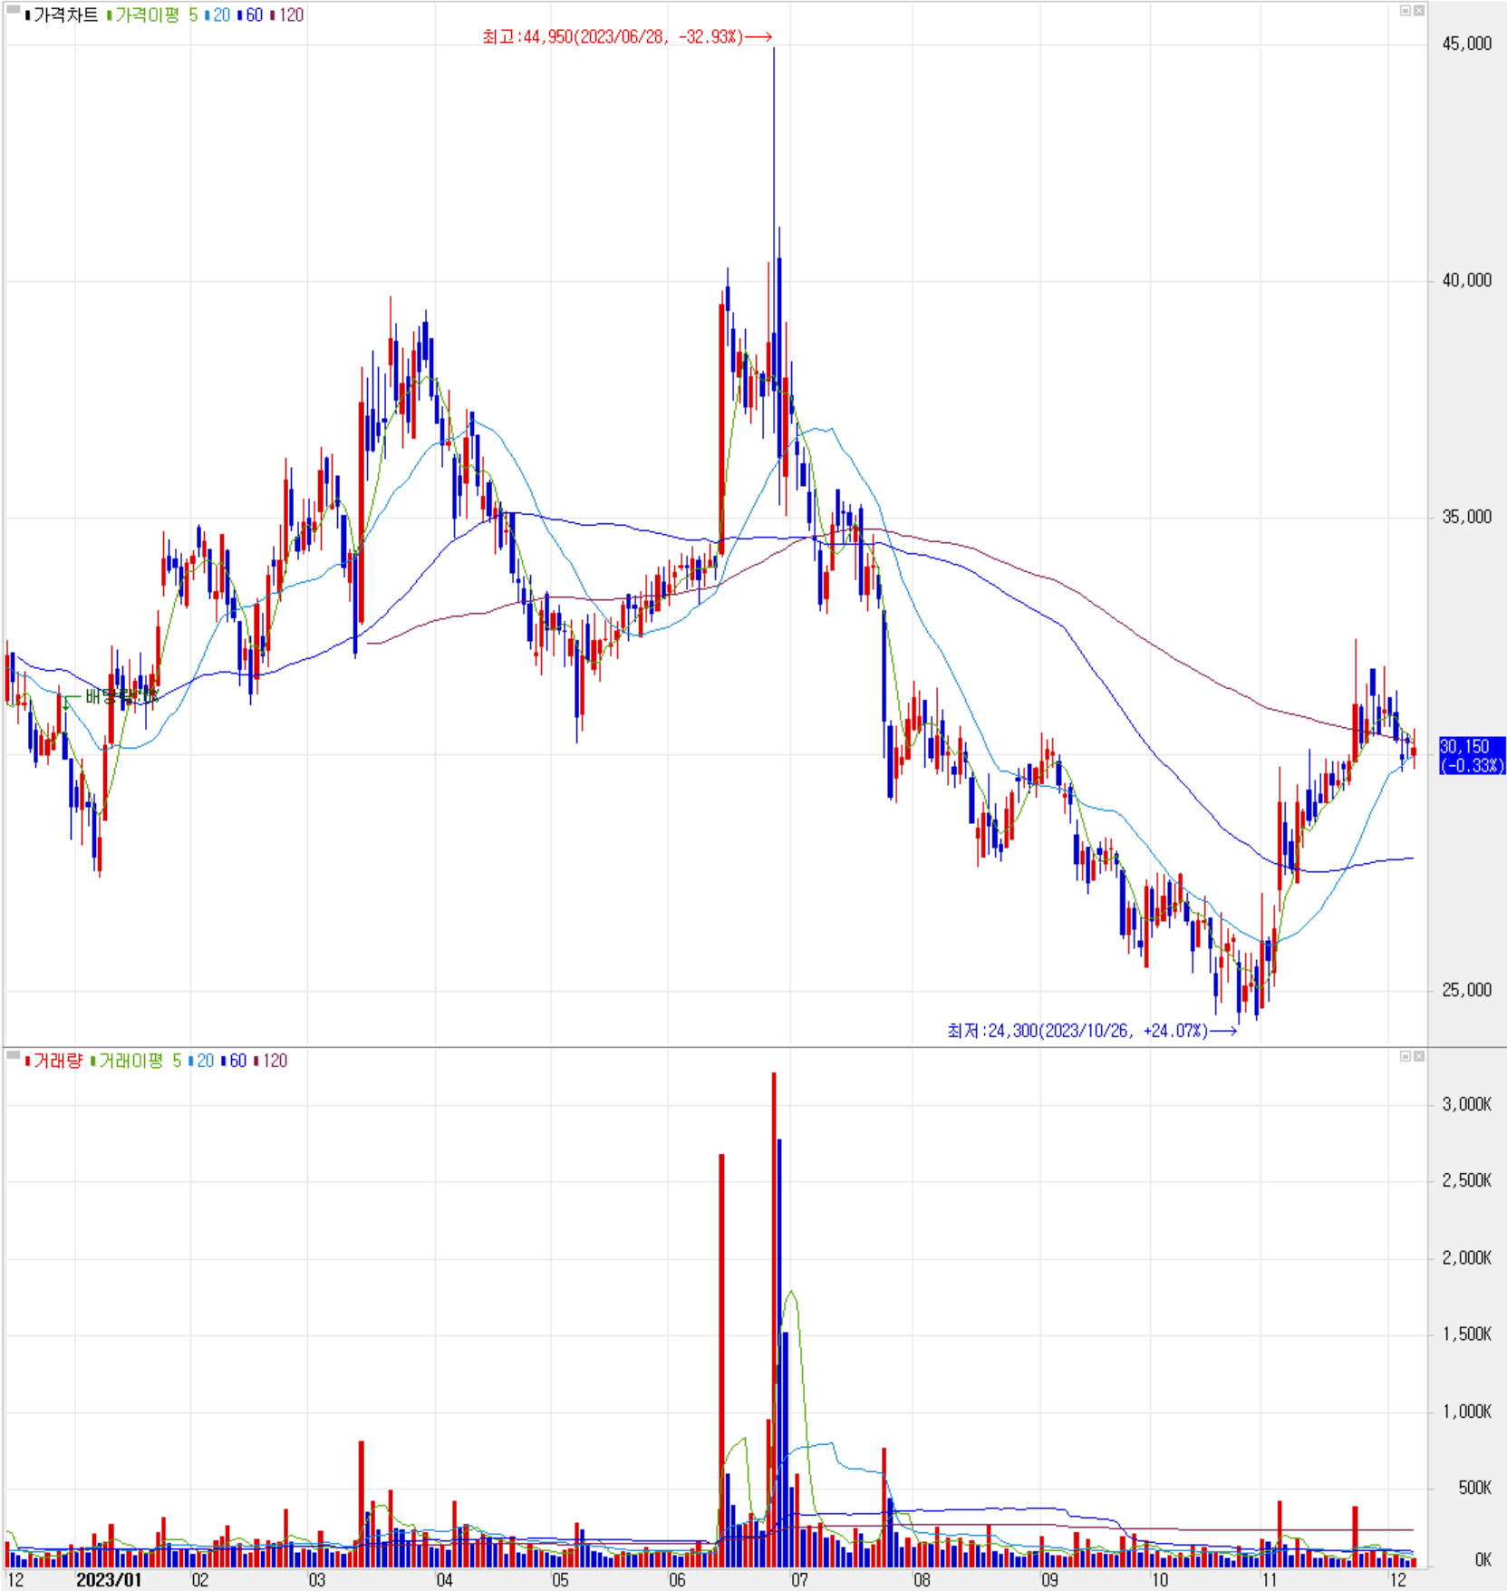Click the 2,000K volume axis label

1466,1257
